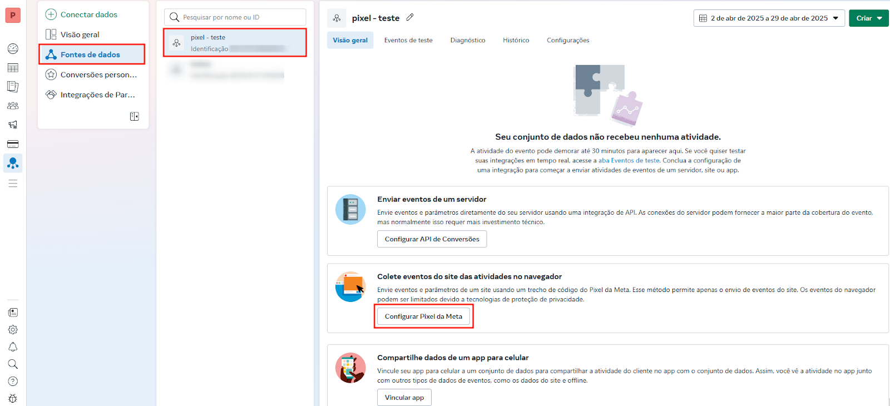Open the Diagnóstico tab
Image resolution: width=890 pixels, height=406 pixels.
468,40
